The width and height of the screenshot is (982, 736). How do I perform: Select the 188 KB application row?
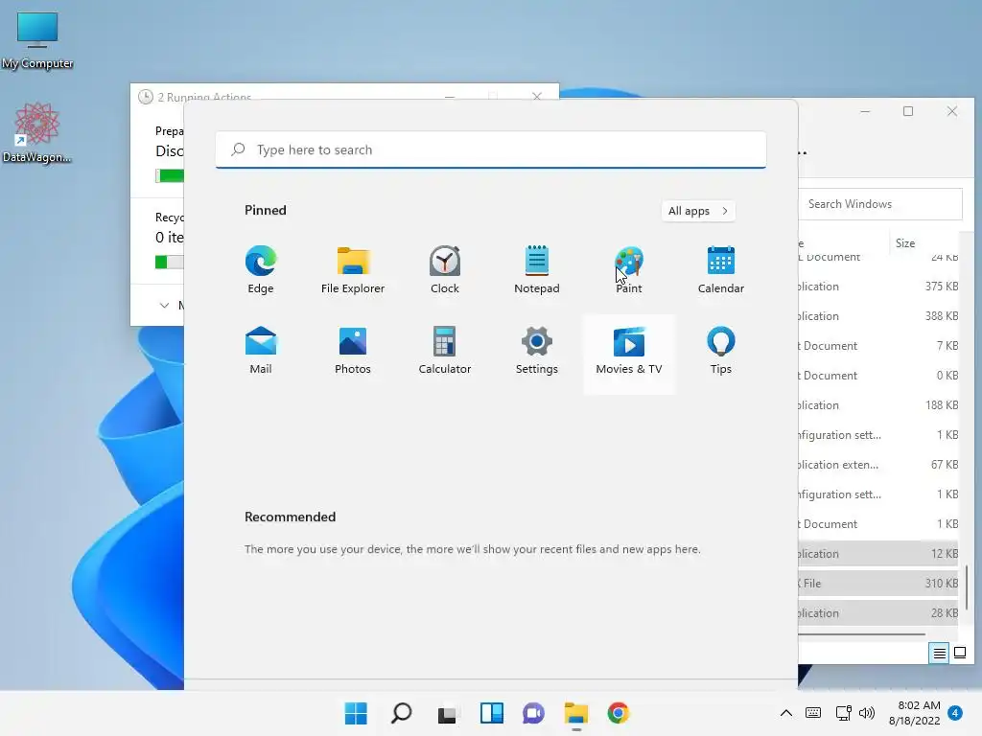(878, 405)
